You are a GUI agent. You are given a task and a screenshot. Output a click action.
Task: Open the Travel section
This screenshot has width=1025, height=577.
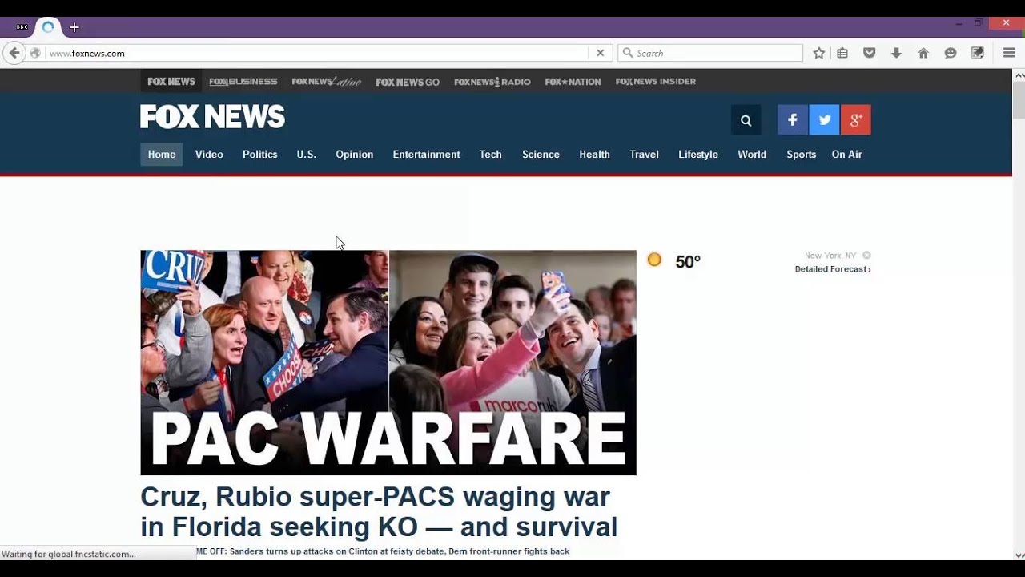click(x=644, y=155)
